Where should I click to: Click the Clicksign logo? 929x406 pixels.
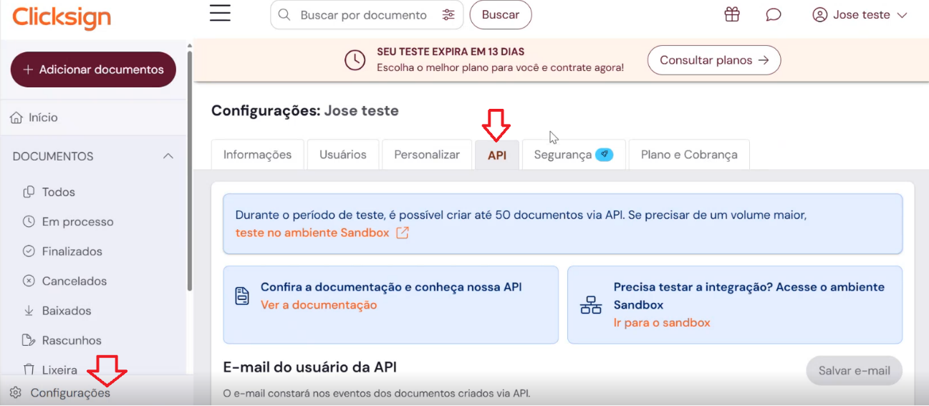(62, 18)
